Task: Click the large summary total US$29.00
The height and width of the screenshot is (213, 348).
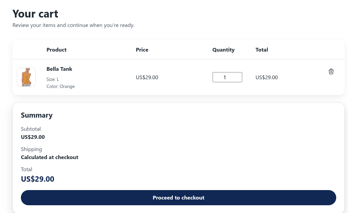Action: pos(37,179)
